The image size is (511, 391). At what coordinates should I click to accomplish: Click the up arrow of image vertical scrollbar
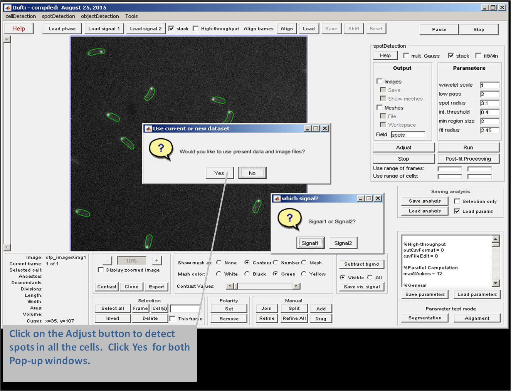[x=7, y=39]
